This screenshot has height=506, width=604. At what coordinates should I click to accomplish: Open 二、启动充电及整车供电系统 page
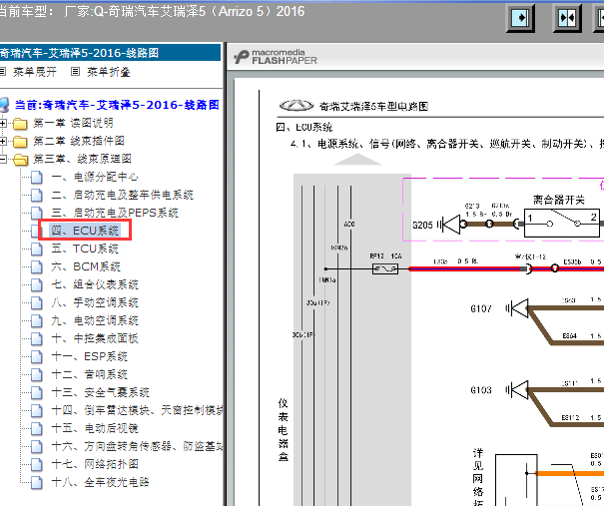[x=123, y=195]
